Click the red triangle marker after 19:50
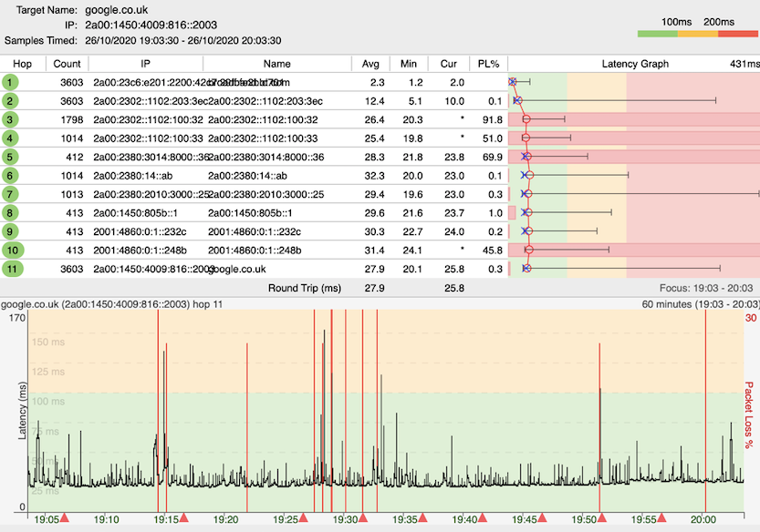The image size is (760, 532). pyautogui.click(x=602, y=518)
